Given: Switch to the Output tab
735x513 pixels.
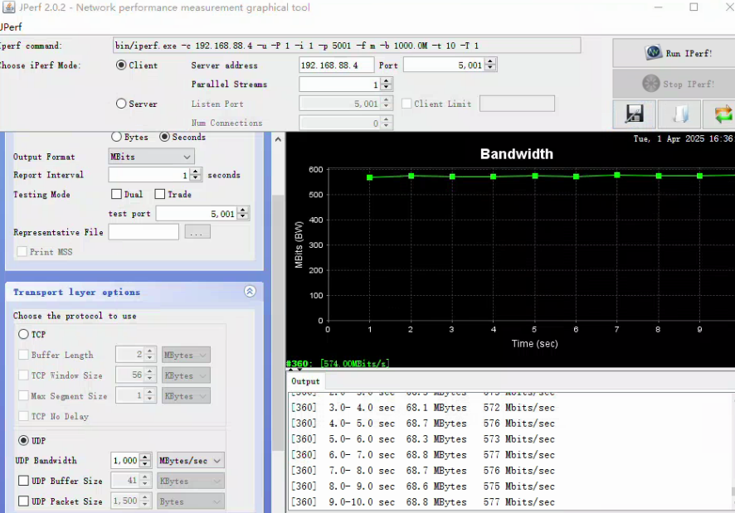Looking at the screenshot, I should pos(305,381).
